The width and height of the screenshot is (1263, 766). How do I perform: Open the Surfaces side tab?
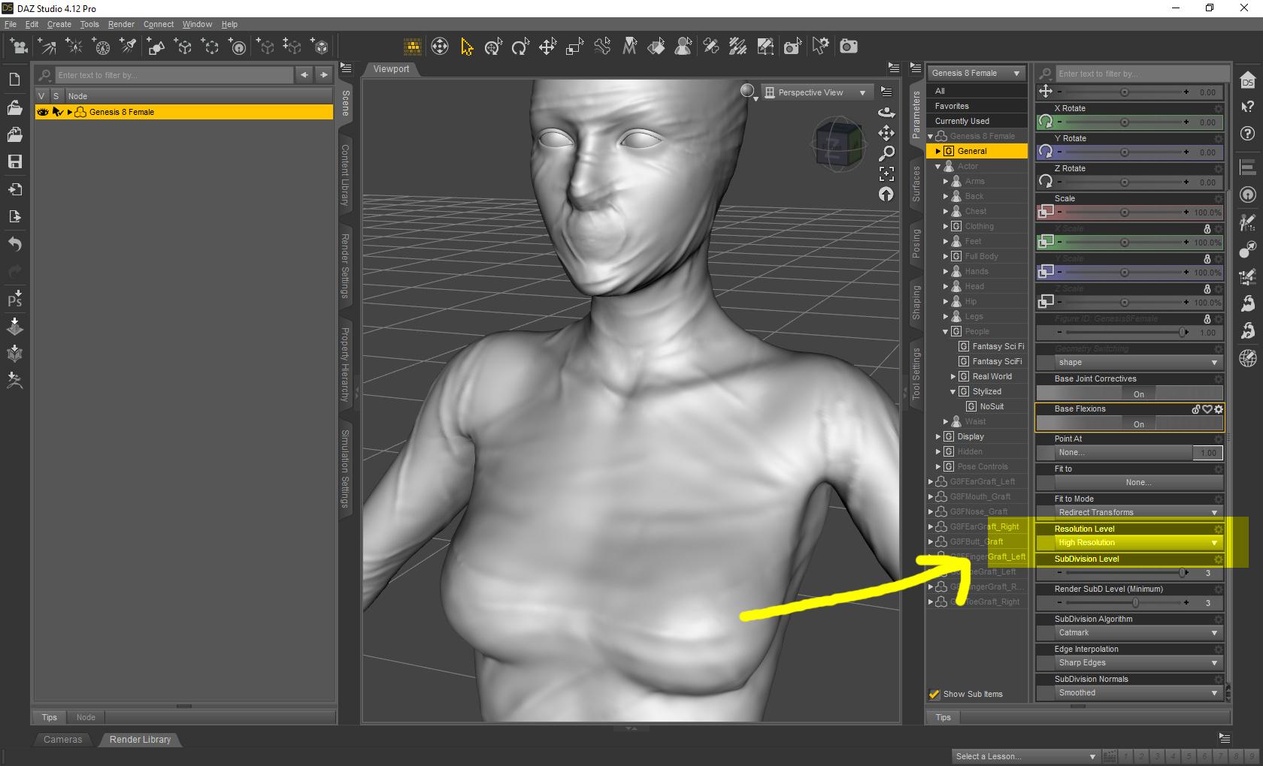(916, 183)
